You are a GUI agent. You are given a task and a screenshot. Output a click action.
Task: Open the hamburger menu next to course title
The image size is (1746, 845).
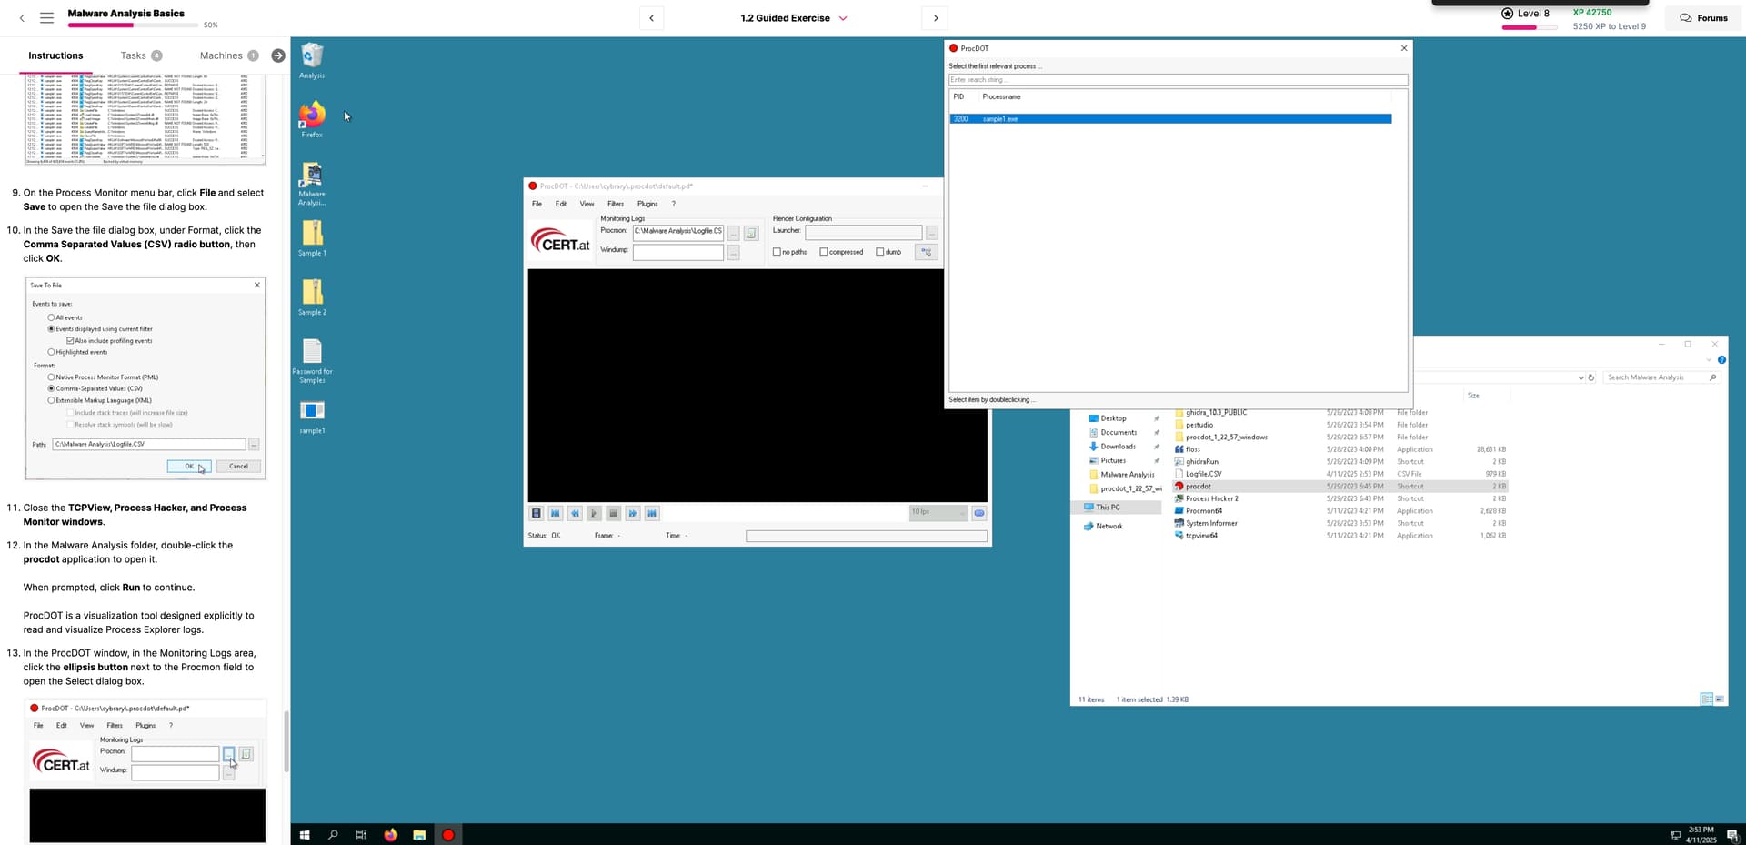pyautogui.click(x=47, y=17)
